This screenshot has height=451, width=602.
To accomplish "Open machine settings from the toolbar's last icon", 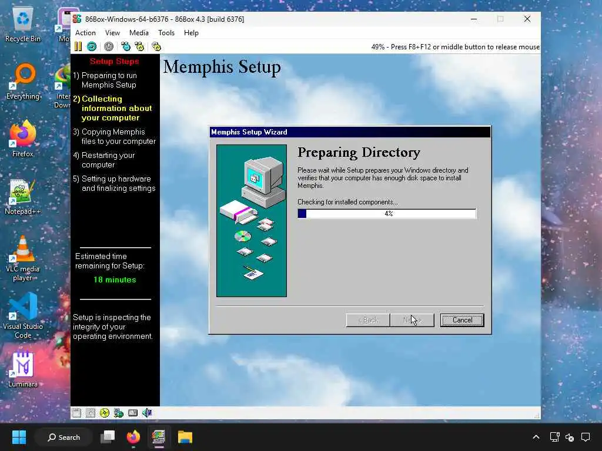I will point(156,47).
